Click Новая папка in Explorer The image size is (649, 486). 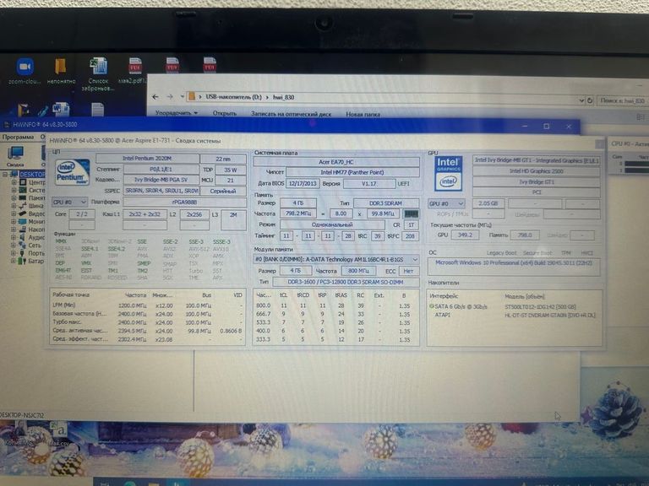363,114
